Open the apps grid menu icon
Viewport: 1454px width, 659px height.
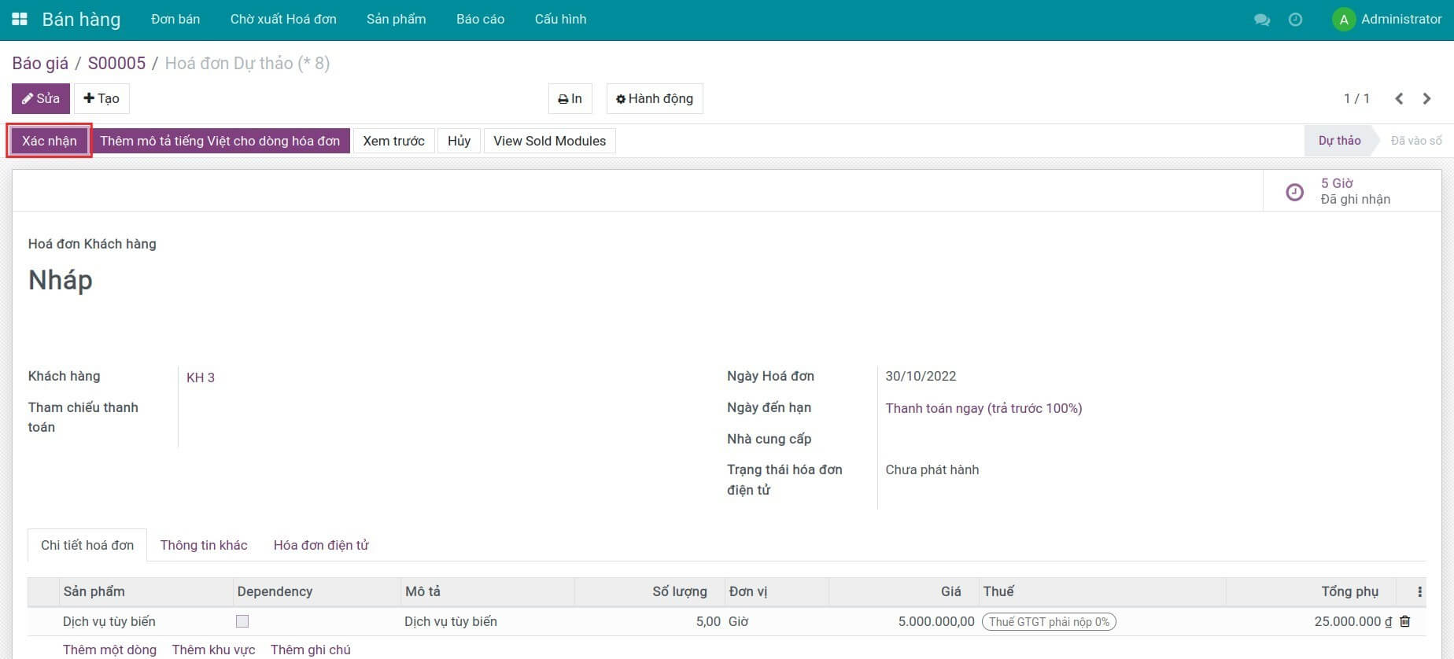20,19
